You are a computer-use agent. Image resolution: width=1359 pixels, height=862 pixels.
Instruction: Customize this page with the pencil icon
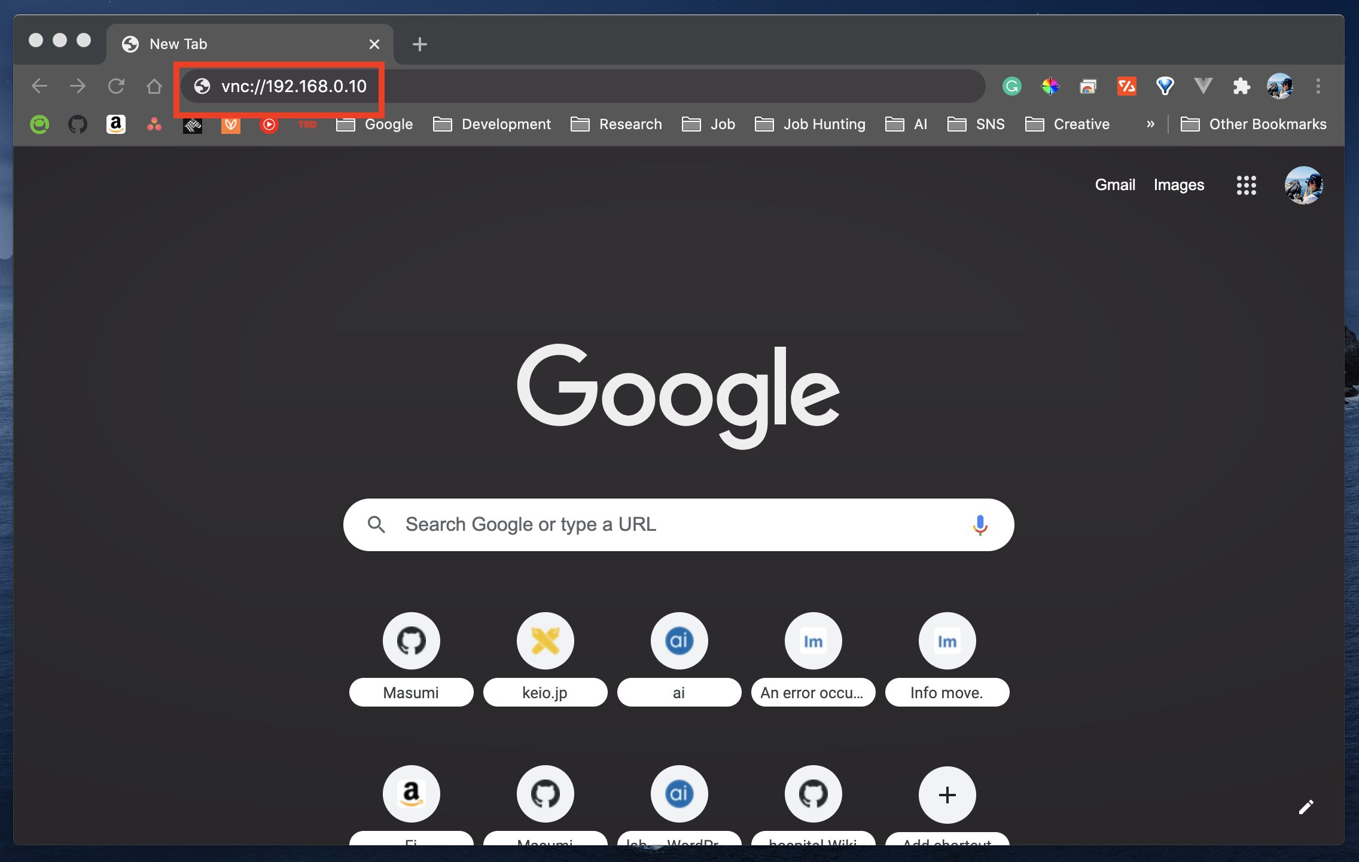[1306, 807]
